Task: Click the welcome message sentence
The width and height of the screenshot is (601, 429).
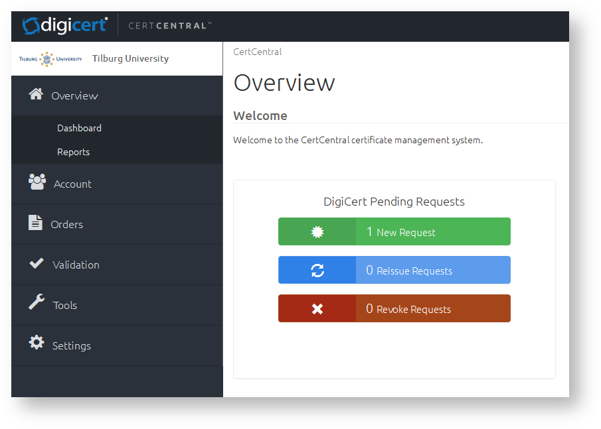Action: tap(358, 141)
